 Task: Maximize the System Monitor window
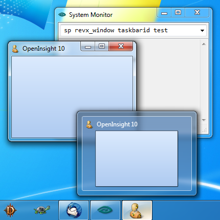point(178,12)
